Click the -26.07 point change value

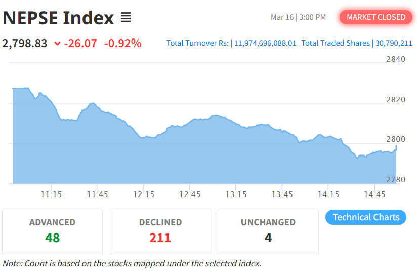(x=80, y=44)
